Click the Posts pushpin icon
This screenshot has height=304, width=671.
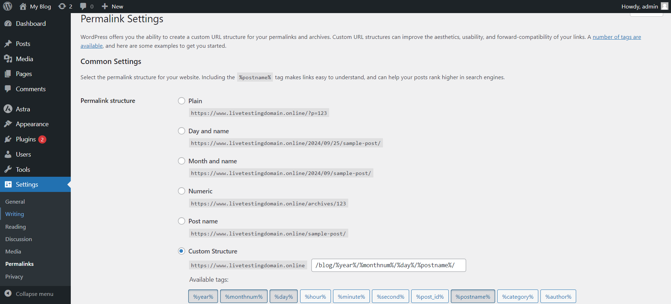[8, 44]
